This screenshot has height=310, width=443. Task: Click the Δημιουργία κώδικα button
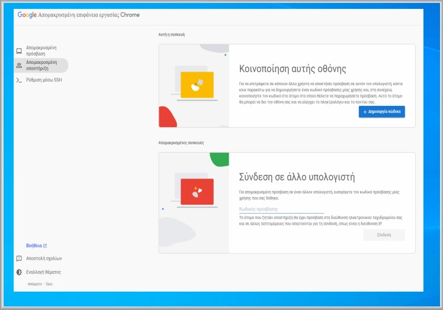point(381,112)
